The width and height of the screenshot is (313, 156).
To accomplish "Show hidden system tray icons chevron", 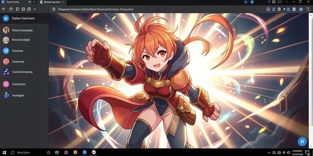I will point(270,153).
